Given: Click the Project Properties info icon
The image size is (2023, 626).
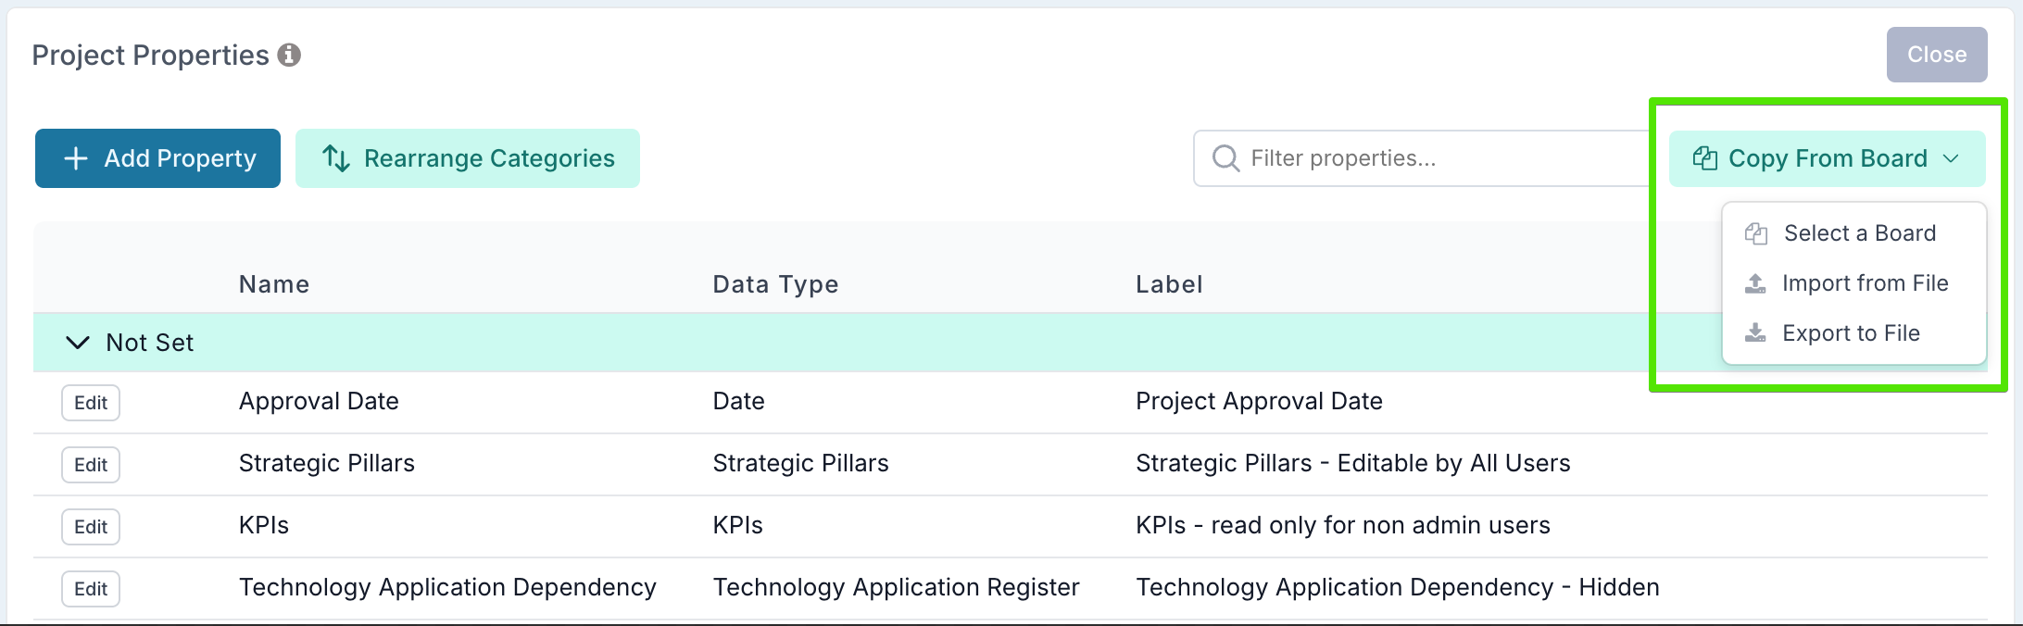Looking at the screenshot, I should [x=290, y=56].
